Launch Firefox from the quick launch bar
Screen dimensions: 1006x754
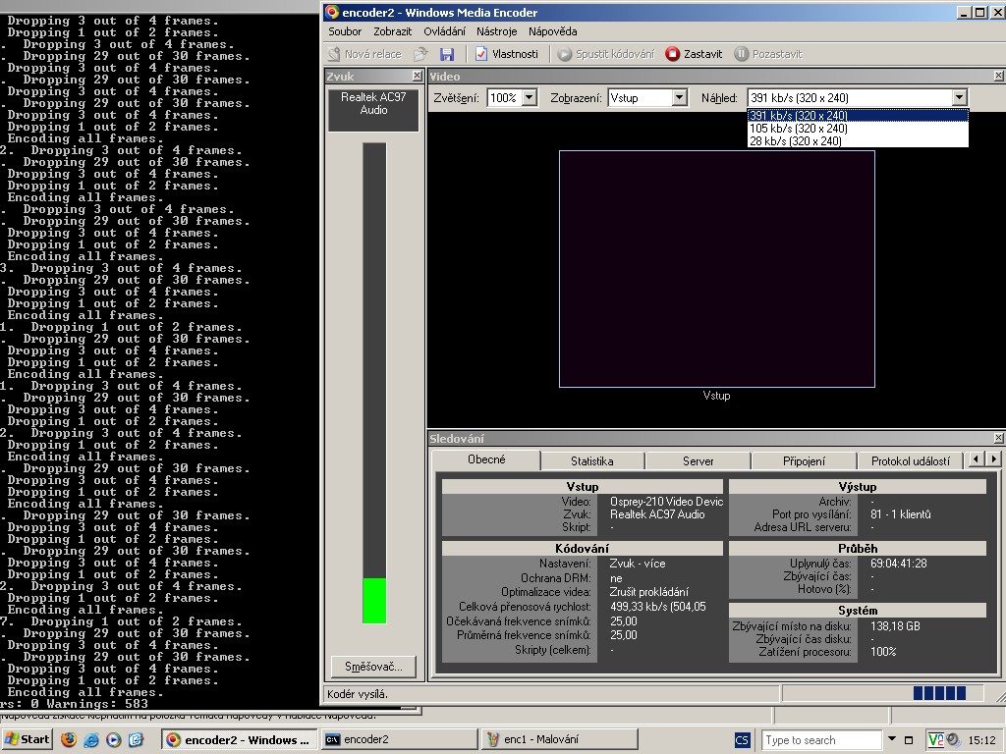click(69, 740)
